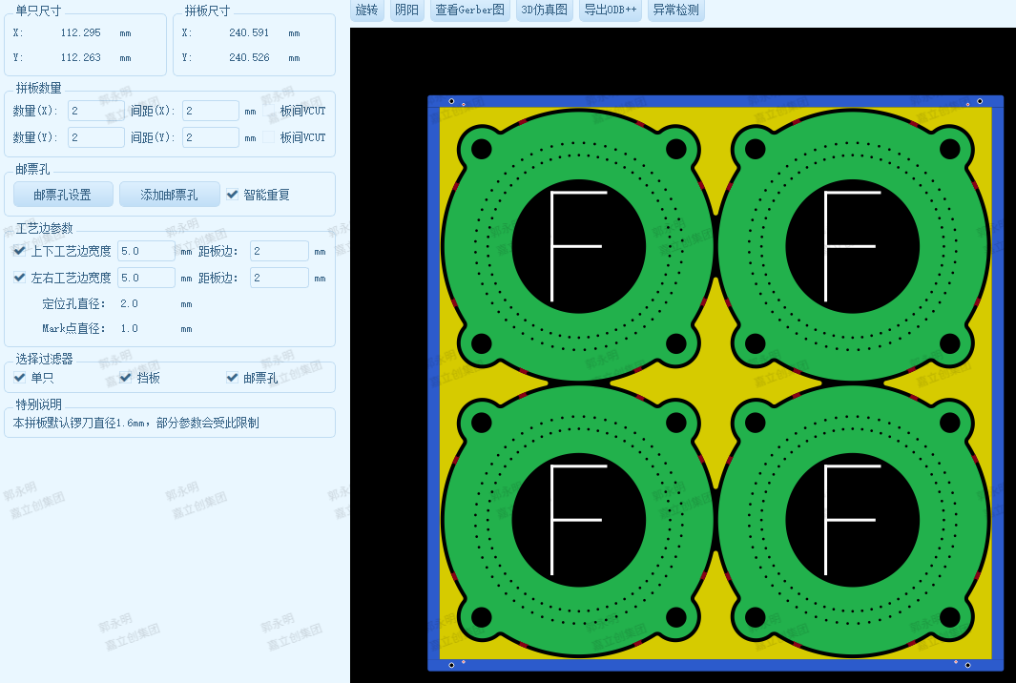Click the 数量(X) input field
Image resolution: width=1016 pixels, height=683 pixels.
coord(95,111)
